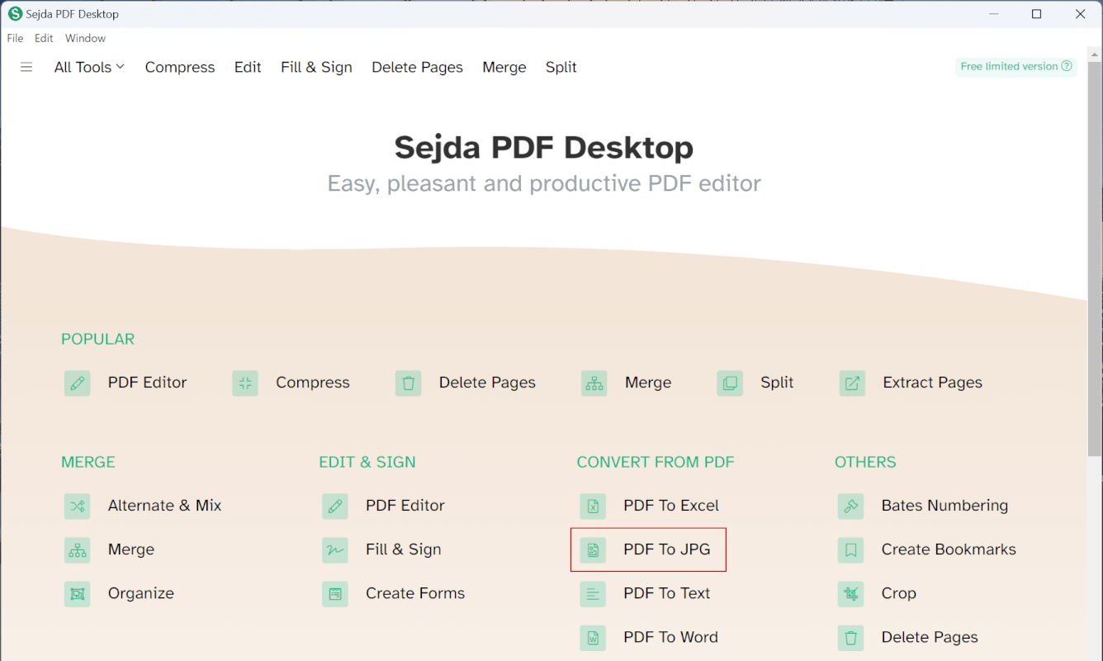The height and width of the screenshot is (661, 1103).
Task: Open the File menu
Action: coord(15,38)
